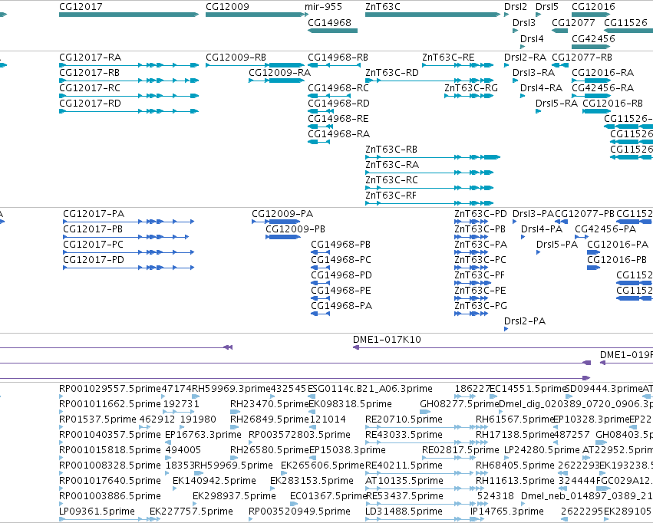Click transcript ZnT63C-RF
Viewport: 653px width, 523px height.
pyautogui.click(x=391, y=196)
